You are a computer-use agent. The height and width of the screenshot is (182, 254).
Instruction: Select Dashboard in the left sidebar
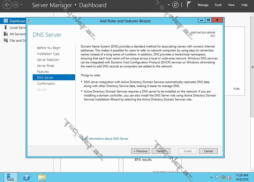tap(15, 21)
